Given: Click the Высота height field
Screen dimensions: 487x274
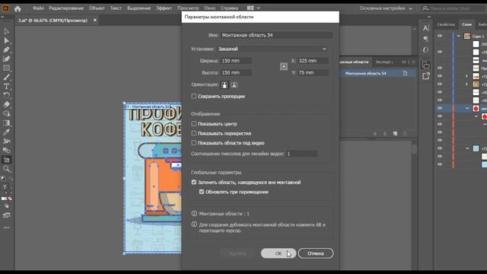Looking at the screenshot, I should tap(236, 73).
